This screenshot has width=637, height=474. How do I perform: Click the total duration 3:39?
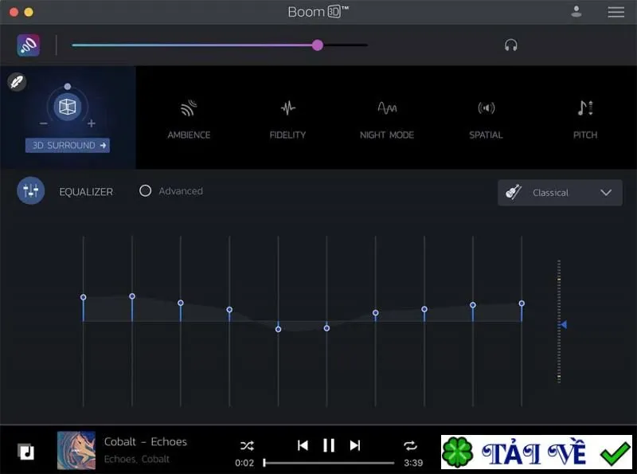coord(413,463)
